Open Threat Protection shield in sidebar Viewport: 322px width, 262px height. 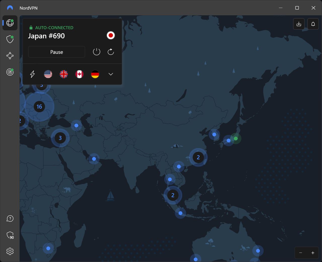click(10, 39)
